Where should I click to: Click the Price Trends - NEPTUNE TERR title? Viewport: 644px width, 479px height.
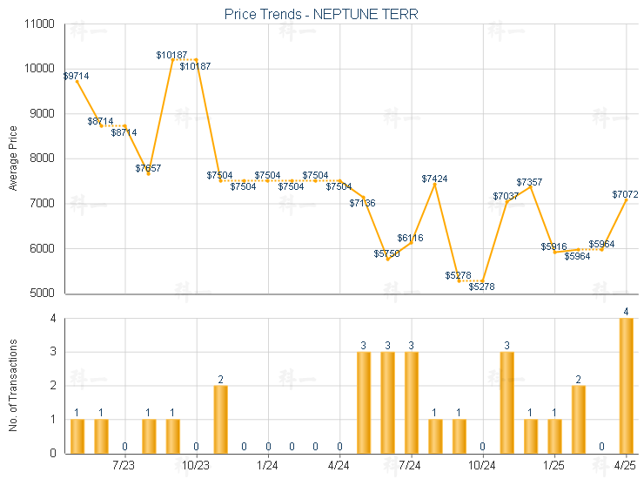(x=321, y=15)
